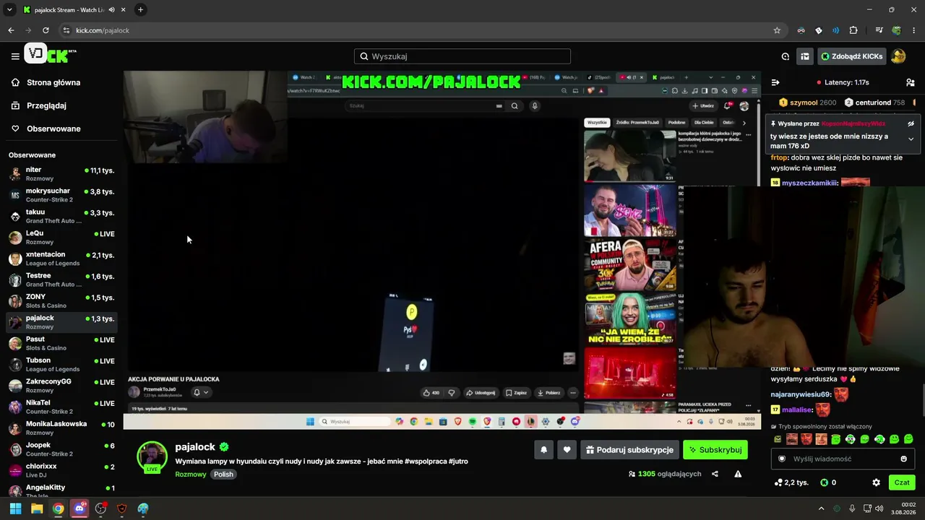
Task: Type in the Wyślij wiadomość chat box
Action: coord(842,459)
